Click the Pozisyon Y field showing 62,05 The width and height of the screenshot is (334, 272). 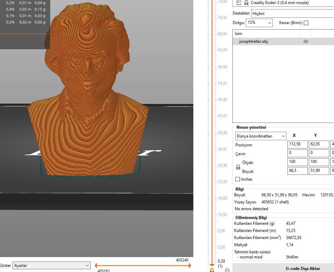tap(319, 144)
